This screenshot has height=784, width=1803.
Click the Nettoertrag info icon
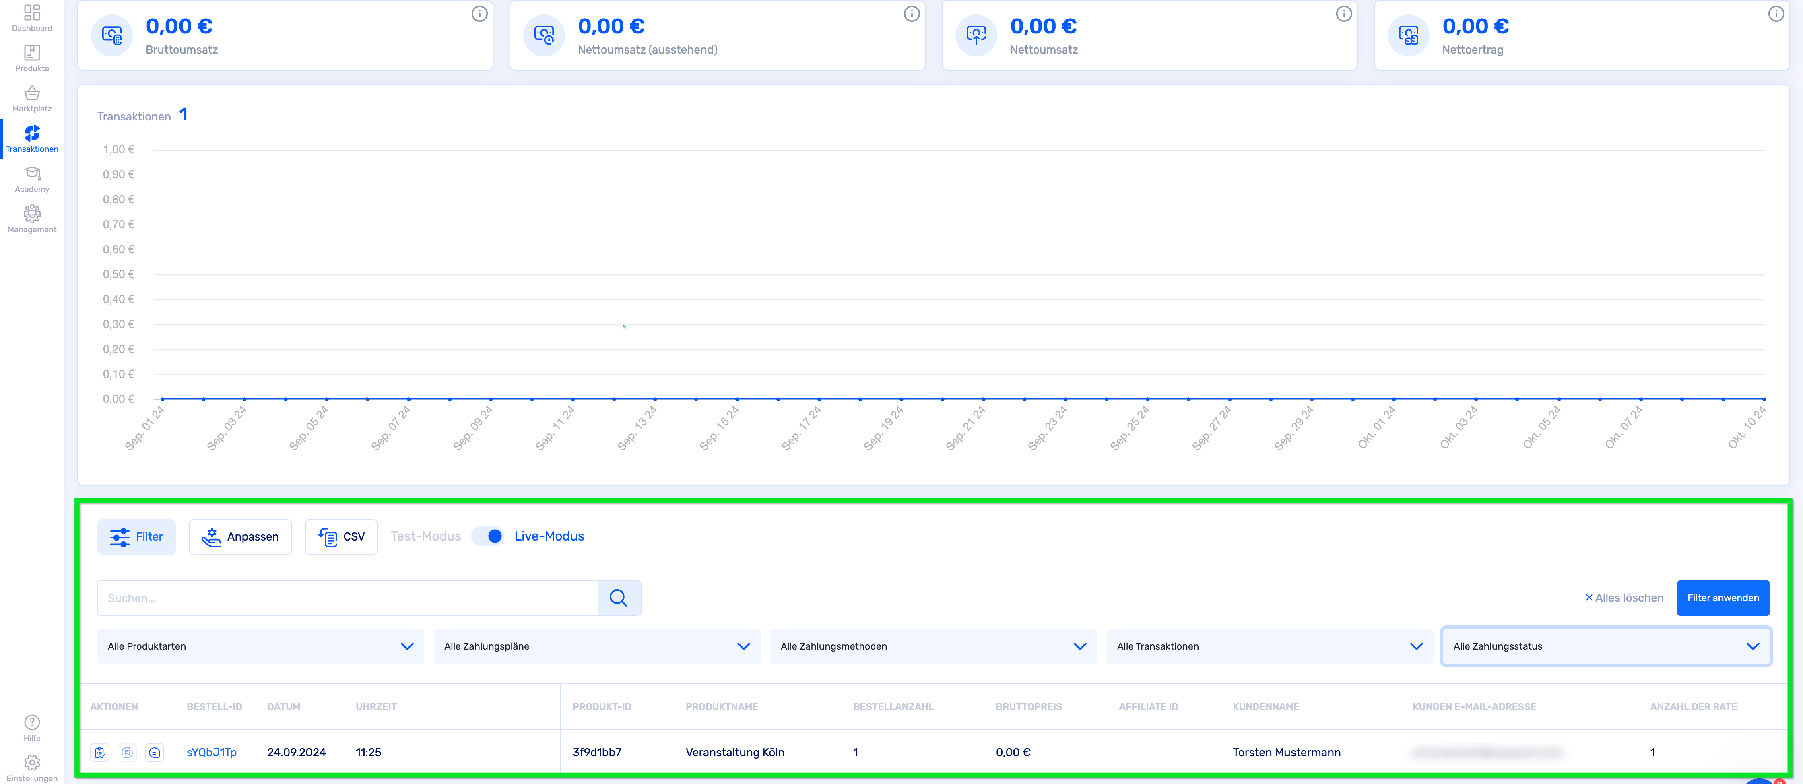1776,14
